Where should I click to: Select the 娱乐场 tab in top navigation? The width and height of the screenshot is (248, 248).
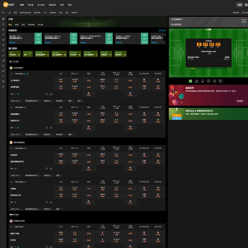tap(31, 5)
